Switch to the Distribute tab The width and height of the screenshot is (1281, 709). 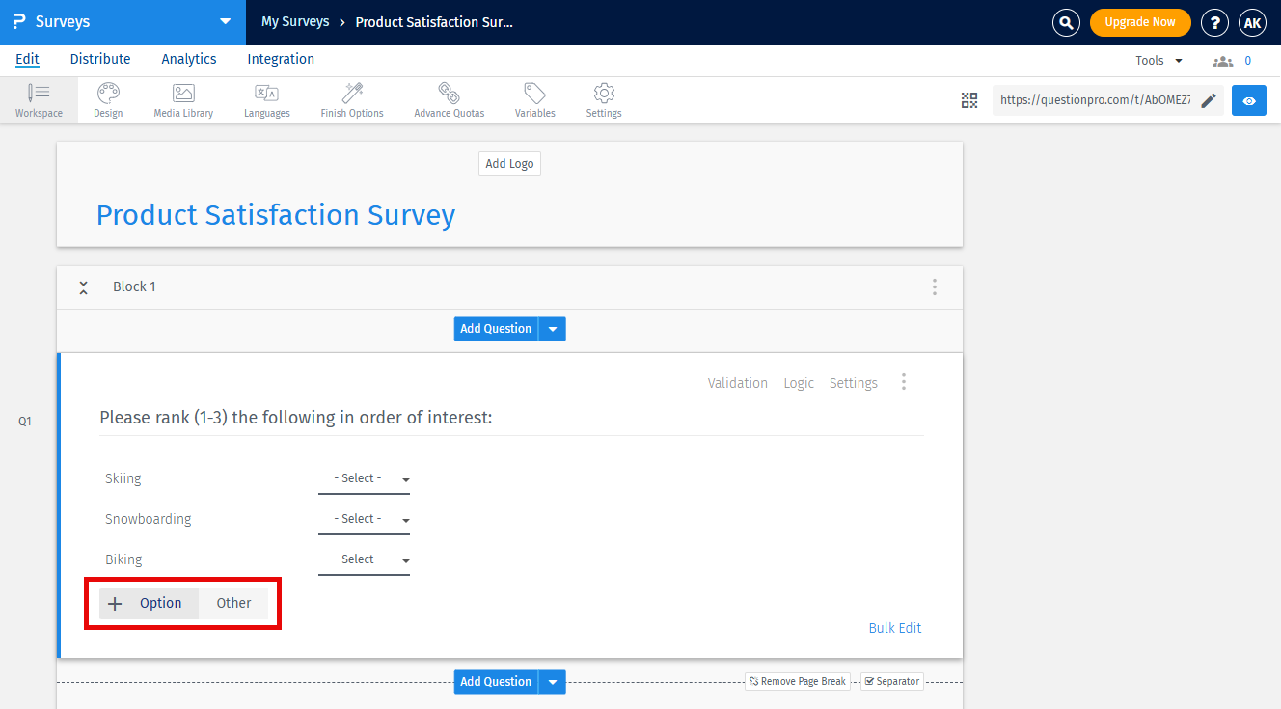tap(100, 59)
